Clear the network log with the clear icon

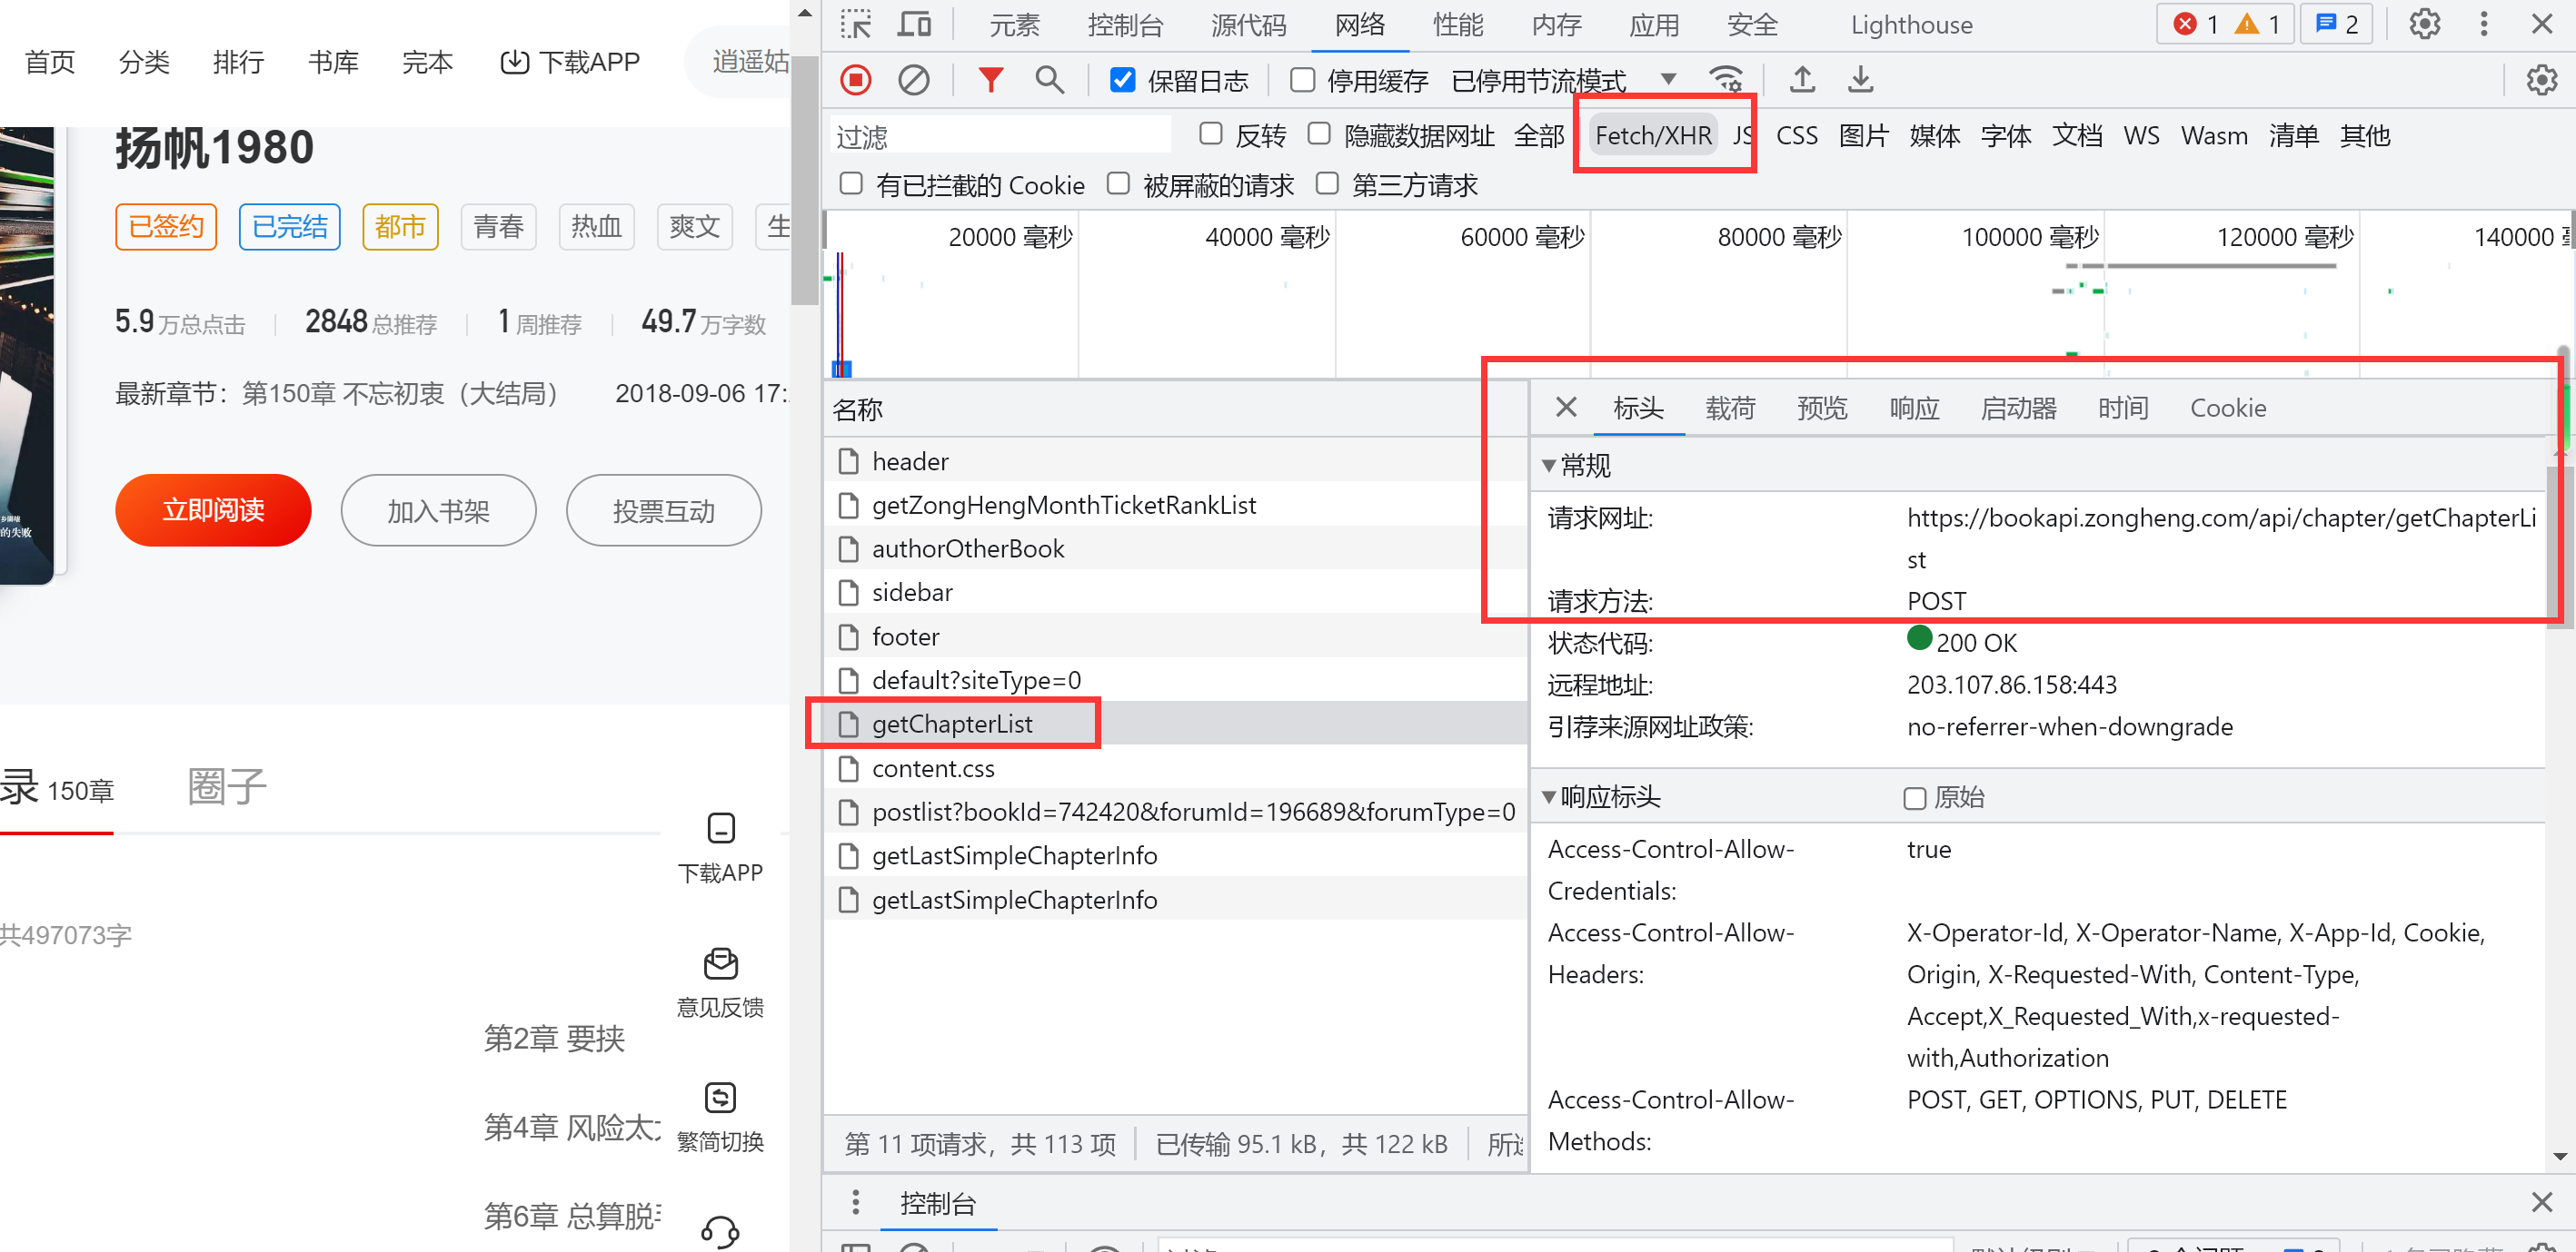pos(913,80)
